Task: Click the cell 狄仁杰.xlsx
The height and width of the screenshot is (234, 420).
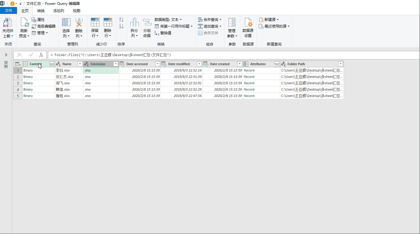Action: point(69,77)
